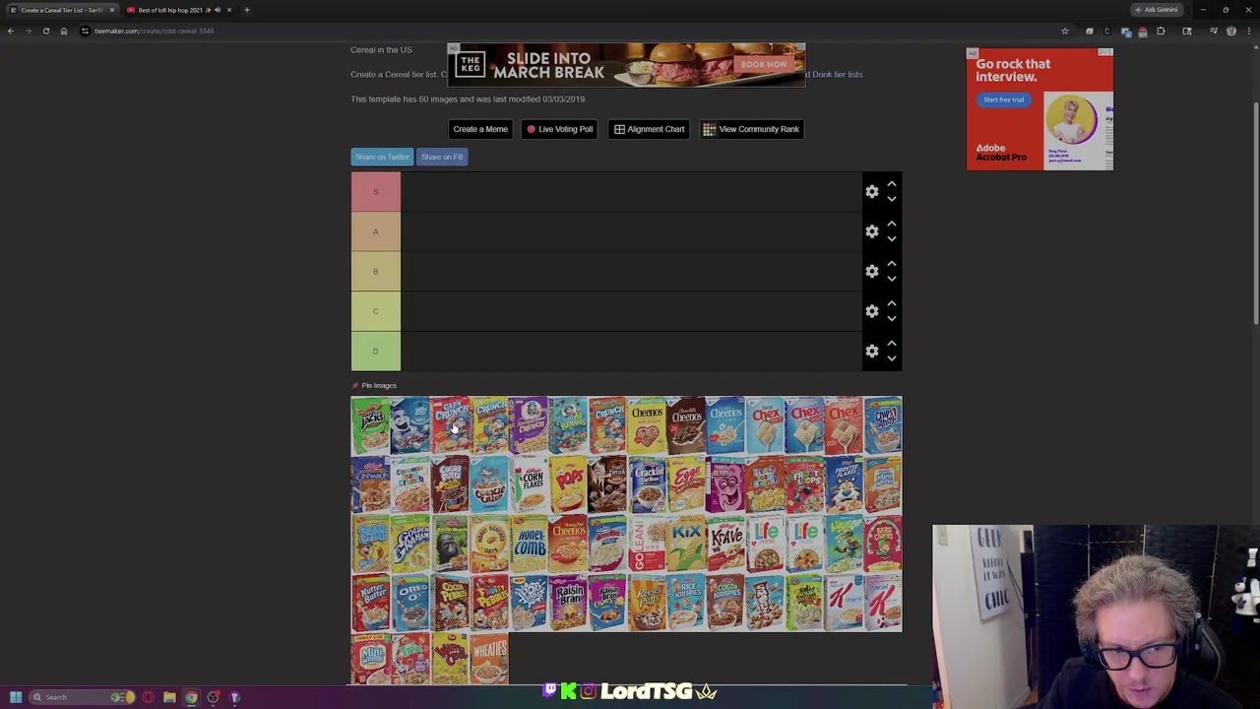Click the Ask Gemini button

1157,10
